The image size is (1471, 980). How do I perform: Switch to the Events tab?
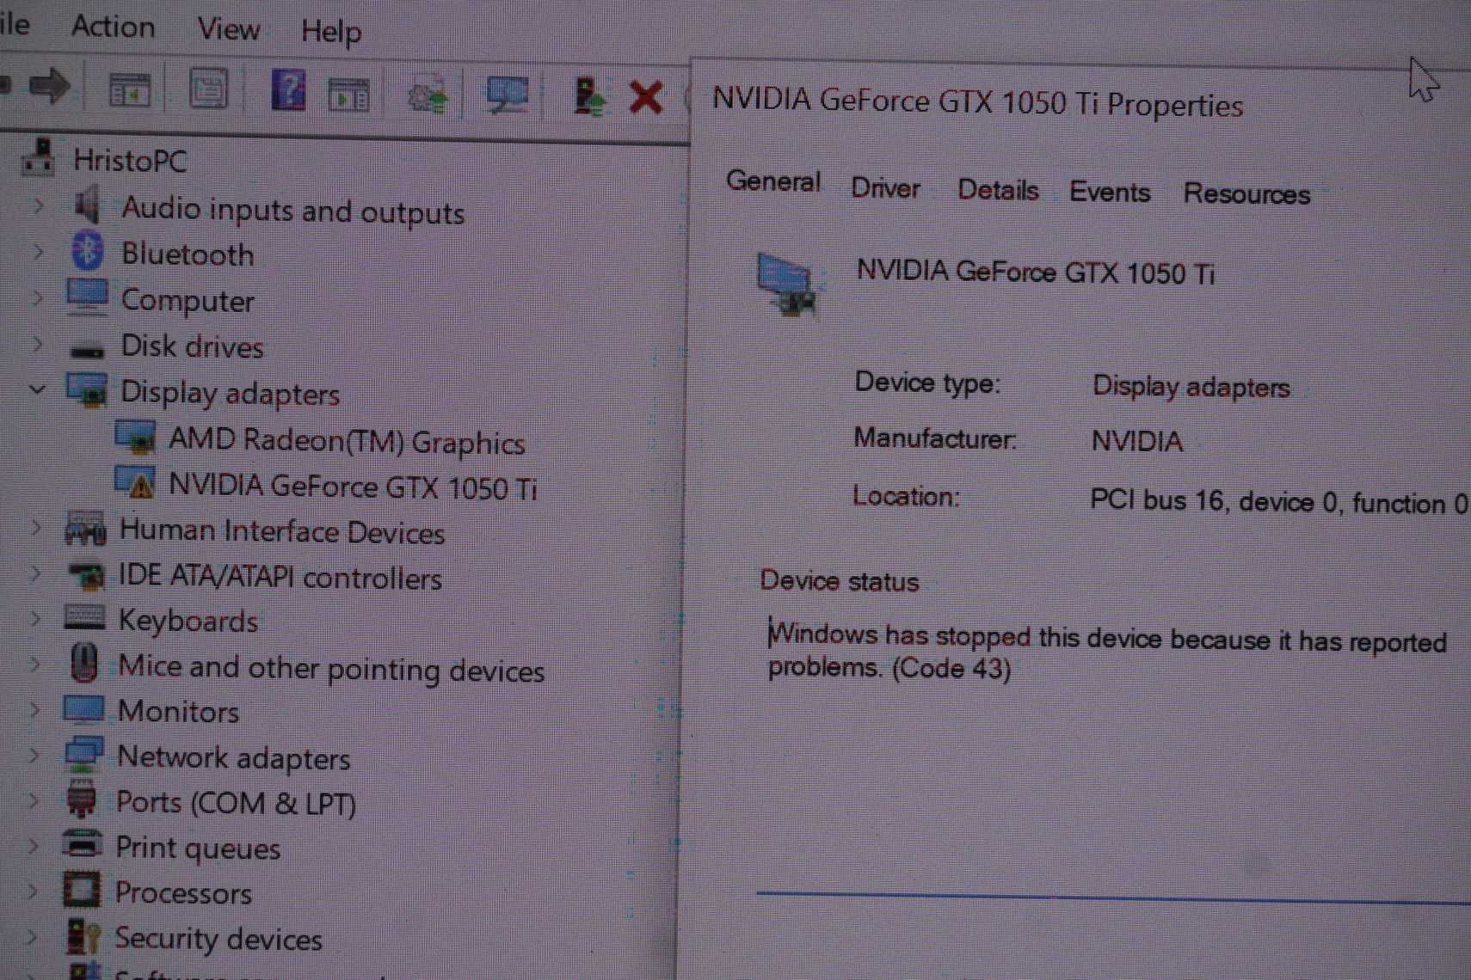pyautogui.click(x=1110, y=192)
